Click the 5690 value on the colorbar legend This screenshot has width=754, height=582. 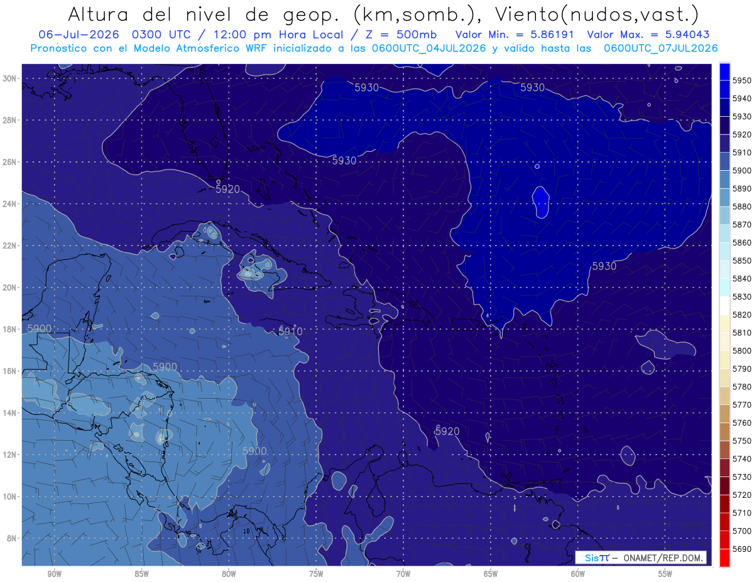click(742, 549)
